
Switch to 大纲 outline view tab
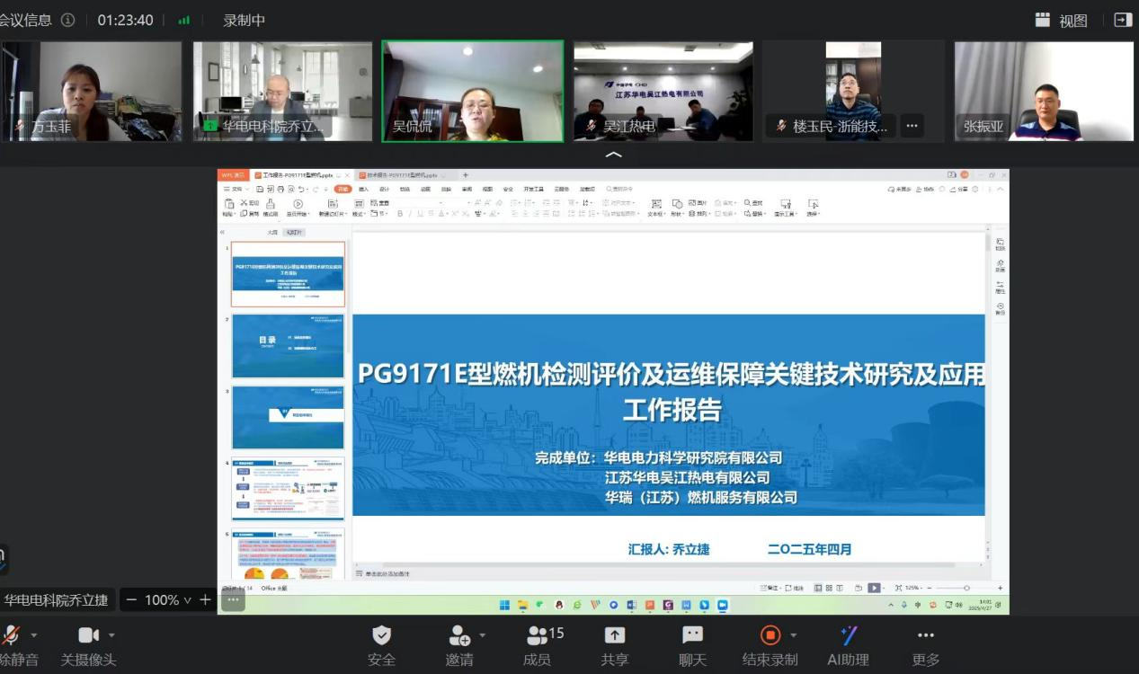(272, 233)
